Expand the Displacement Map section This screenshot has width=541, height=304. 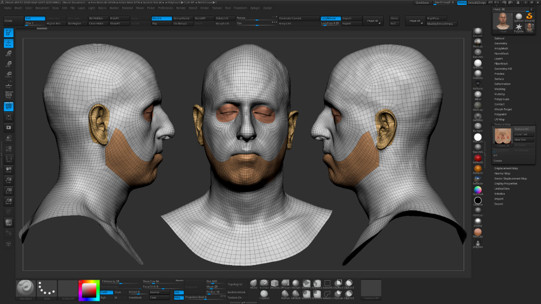point(506,168)
